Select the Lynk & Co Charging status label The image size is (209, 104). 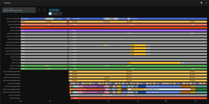13,19
